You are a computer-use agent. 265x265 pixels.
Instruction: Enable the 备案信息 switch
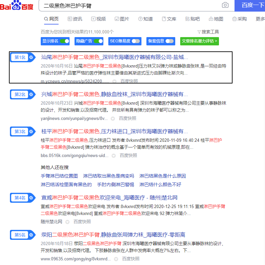click(x=170, y=41)
